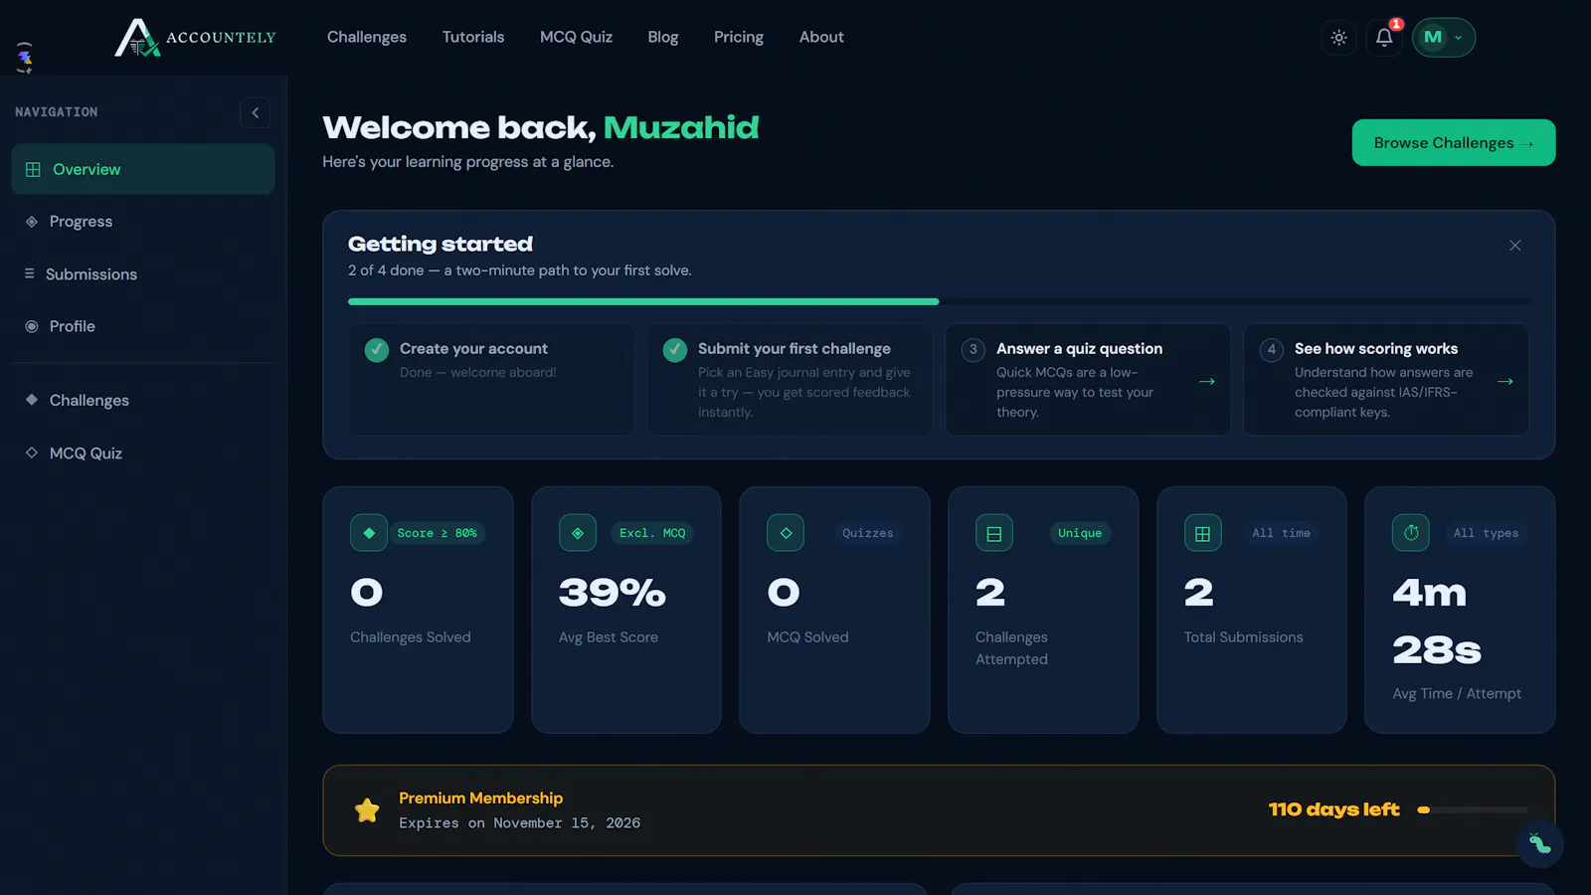The height and width of the screenshot is (895, 1591).
Task: Open the Pricing page
Action: [x=739, y=37]
